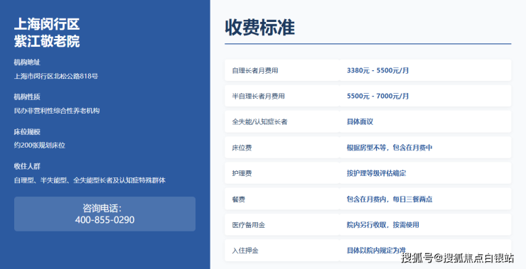
Task: Click the 护理费 row label
Action: (x=242, y=173)
